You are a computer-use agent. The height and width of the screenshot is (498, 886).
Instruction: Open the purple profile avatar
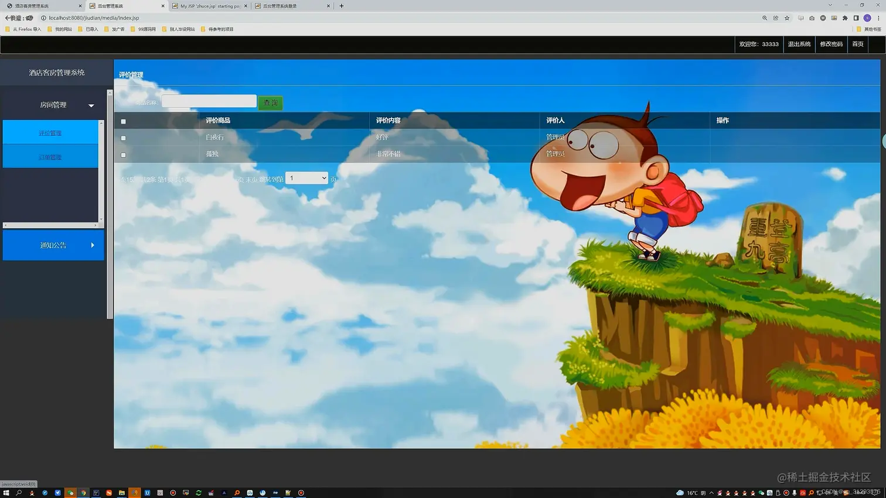(867, 18)
